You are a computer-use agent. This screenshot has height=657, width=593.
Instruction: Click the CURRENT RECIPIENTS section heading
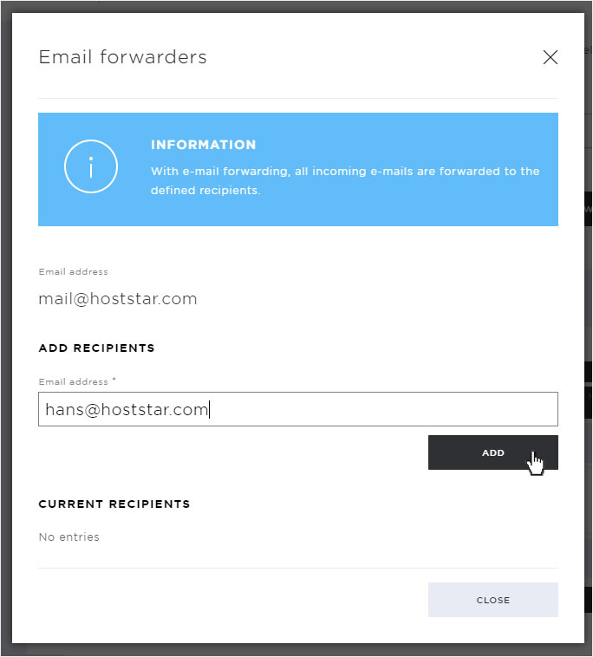point(114,504)
